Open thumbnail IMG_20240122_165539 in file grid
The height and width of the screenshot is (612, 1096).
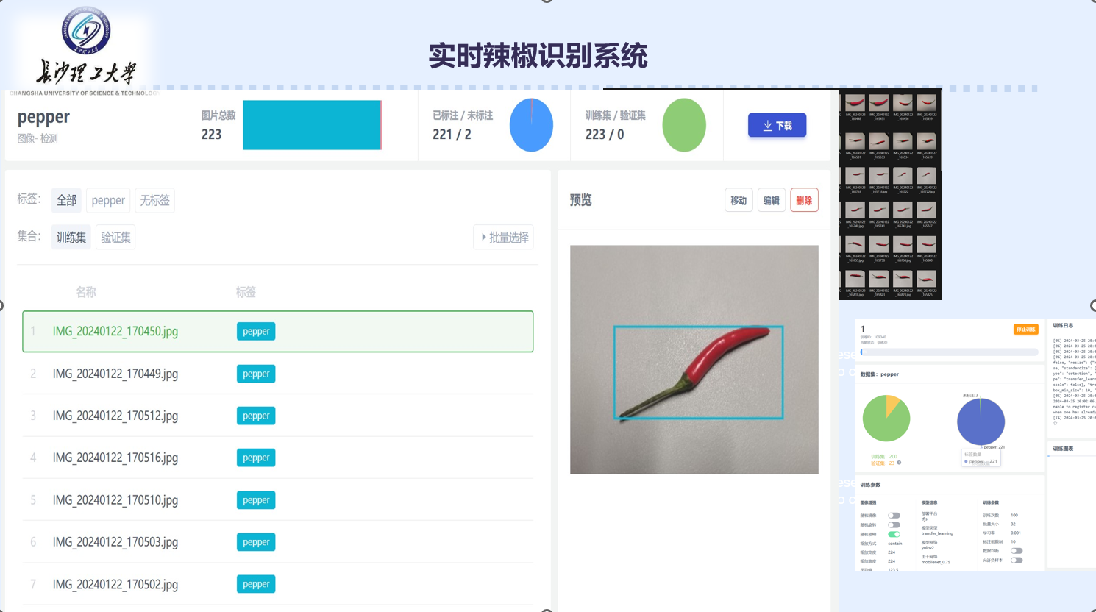[x=926, y=140]
